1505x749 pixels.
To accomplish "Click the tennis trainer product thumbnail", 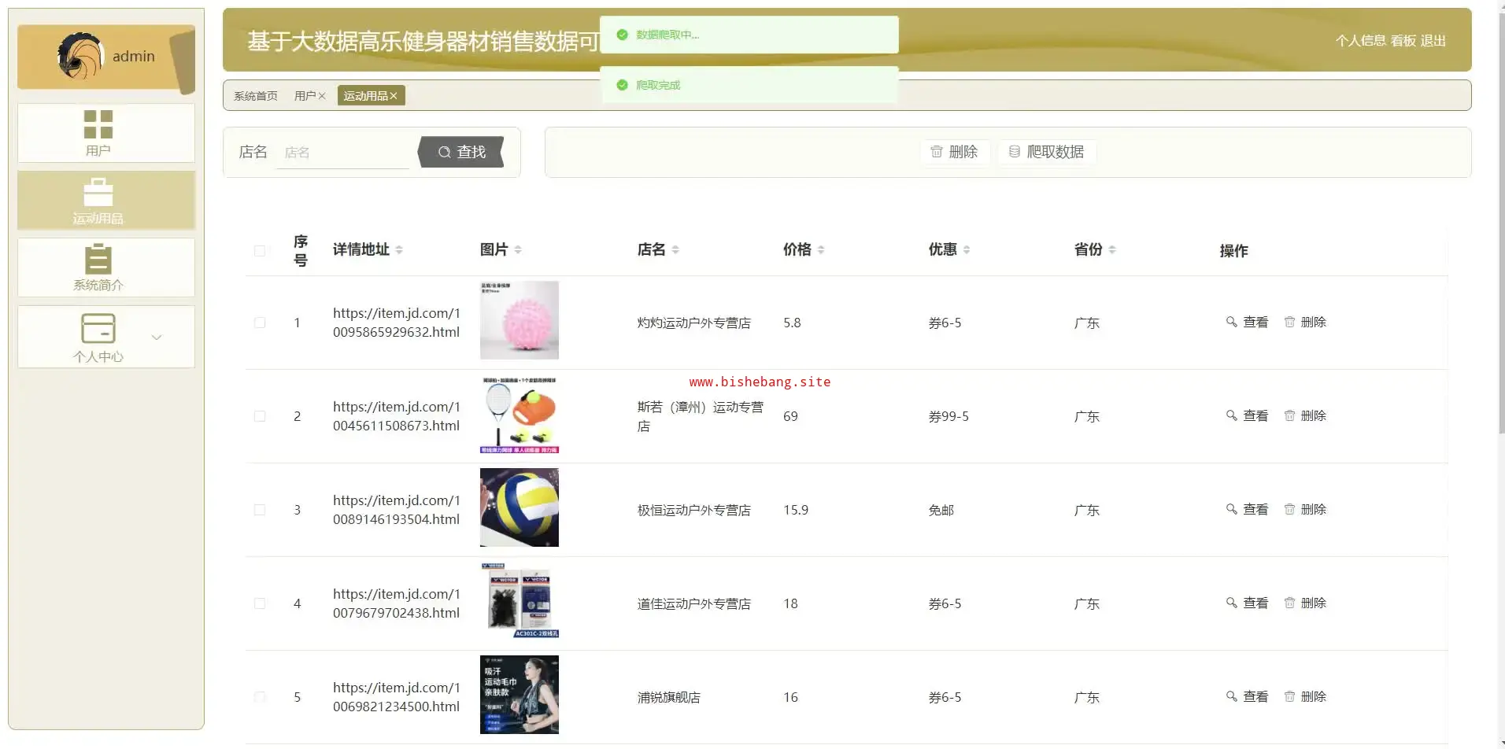I will [x=520, y=414].
